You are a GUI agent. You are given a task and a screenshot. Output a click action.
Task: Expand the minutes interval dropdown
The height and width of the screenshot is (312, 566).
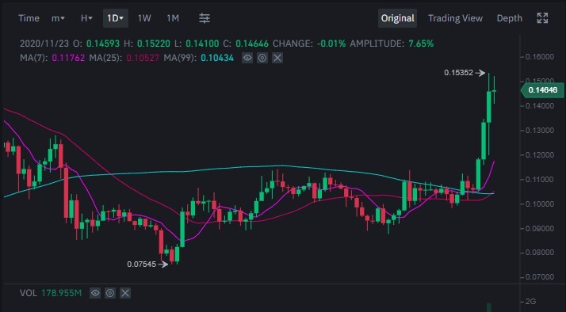(x=58, y=18)
